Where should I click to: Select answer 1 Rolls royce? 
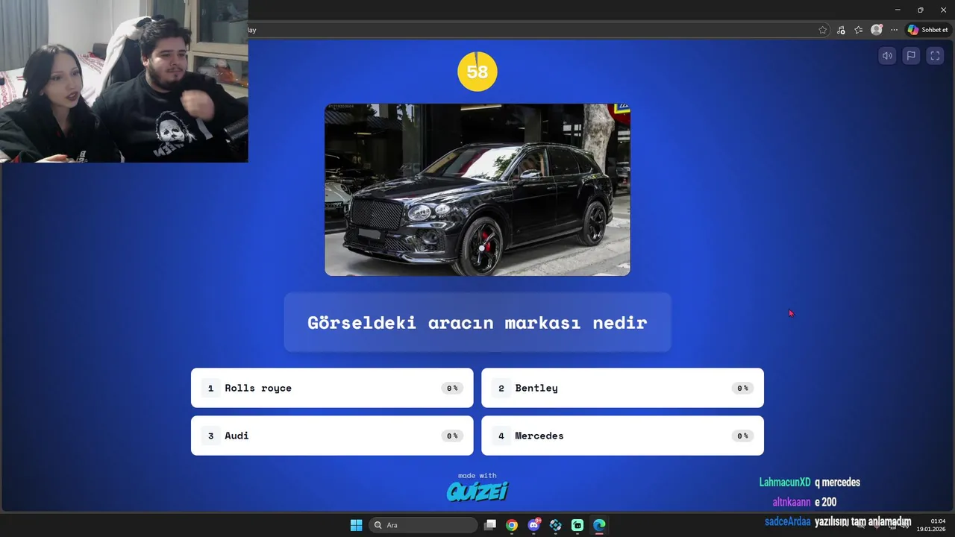point(332,388)
